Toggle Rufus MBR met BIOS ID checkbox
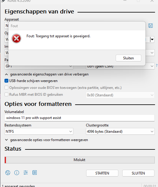The height and width of the screenshot is (187, 158). (x=6, y=95)
